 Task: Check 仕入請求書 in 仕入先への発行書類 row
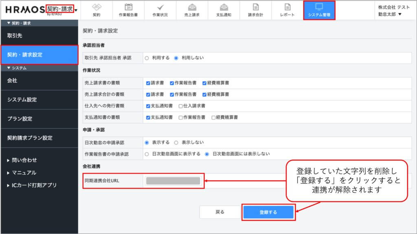(x=180, y=106)
